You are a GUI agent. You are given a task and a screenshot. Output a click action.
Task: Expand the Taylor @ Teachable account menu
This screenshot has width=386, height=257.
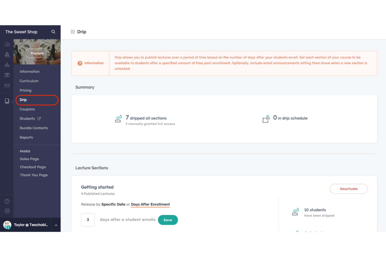[x=56, y=225]
